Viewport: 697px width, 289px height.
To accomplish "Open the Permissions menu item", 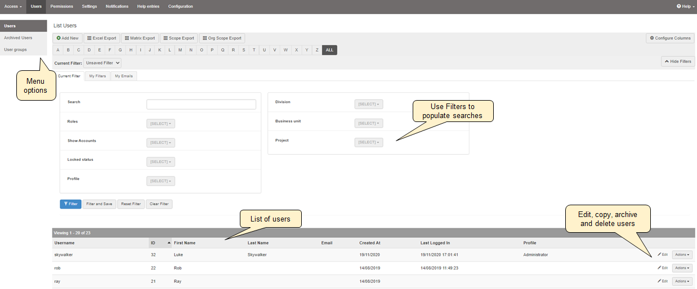I will (61, 6).
